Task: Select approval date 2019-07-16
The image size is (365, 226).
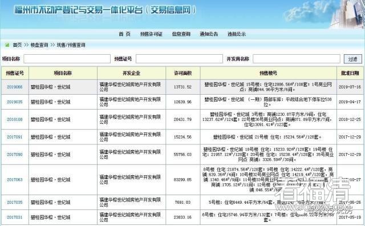Action: point(350,87)
